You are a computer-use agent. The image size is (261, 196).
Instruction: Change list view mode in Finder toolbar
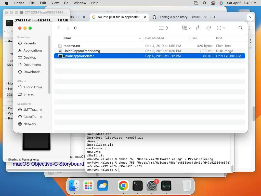(x=163, y=28)
